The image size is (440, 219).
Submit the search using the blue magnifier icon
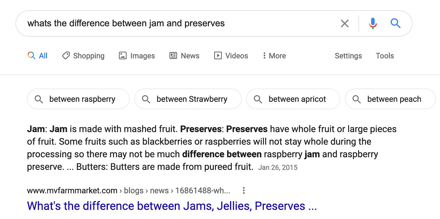click(x=395, y=23)
